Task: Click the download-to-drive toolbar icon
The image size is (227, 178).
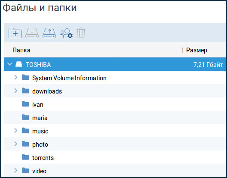Action: pyautogui.click(x=32, y=33)
